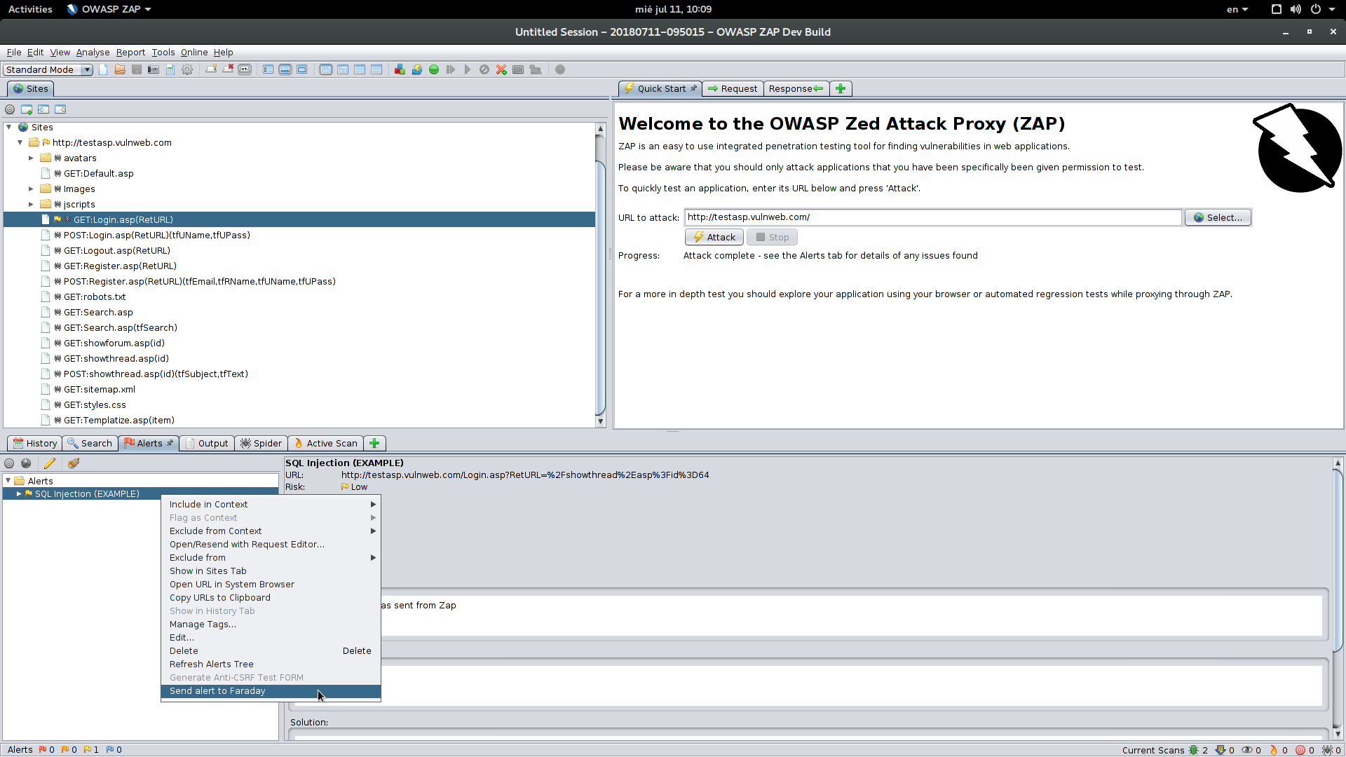Click the Check for Updates lightning icon
This screenshot has width=1346, height=757.
(416, 69)
